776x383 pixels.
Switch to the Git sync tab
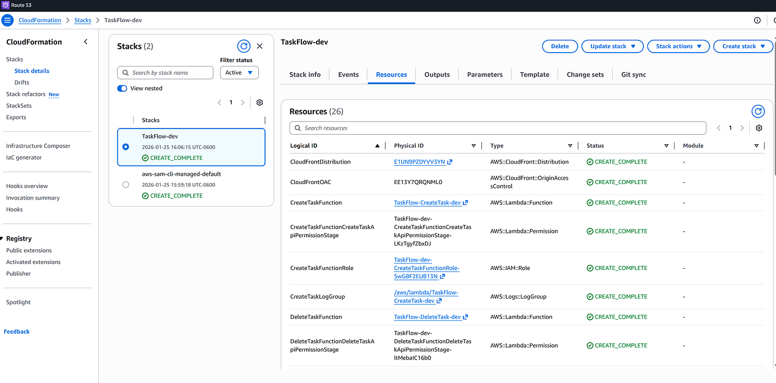(634, 74)
